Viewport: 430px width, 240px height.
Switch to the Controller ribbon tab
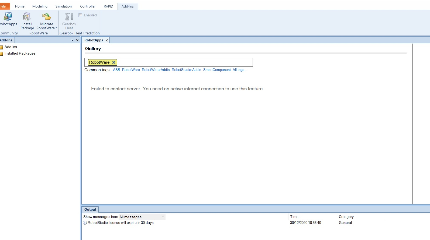click(x=88, y=6)
